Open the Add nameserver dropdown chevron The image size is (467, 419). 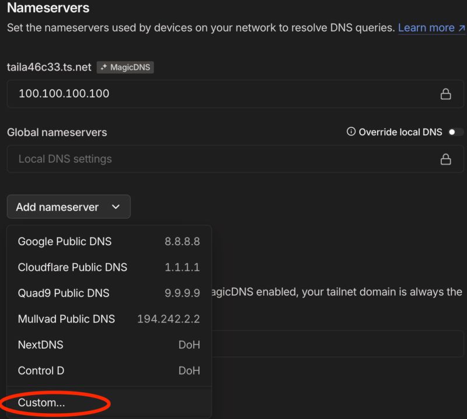116,207
